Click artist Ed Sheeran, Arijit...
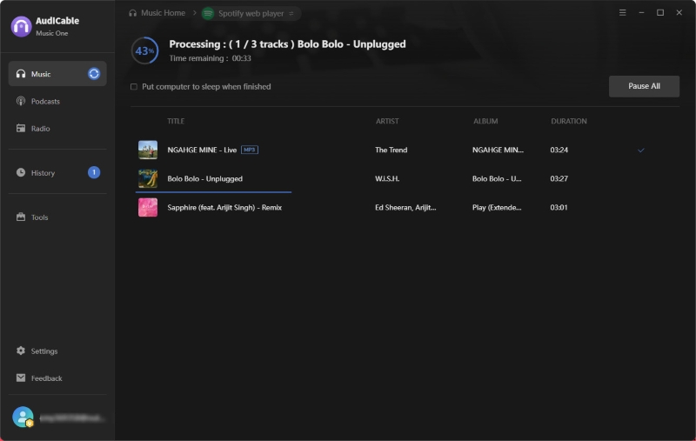The width and height of the screenshot is (696, 441). click(x=405, y=207)
